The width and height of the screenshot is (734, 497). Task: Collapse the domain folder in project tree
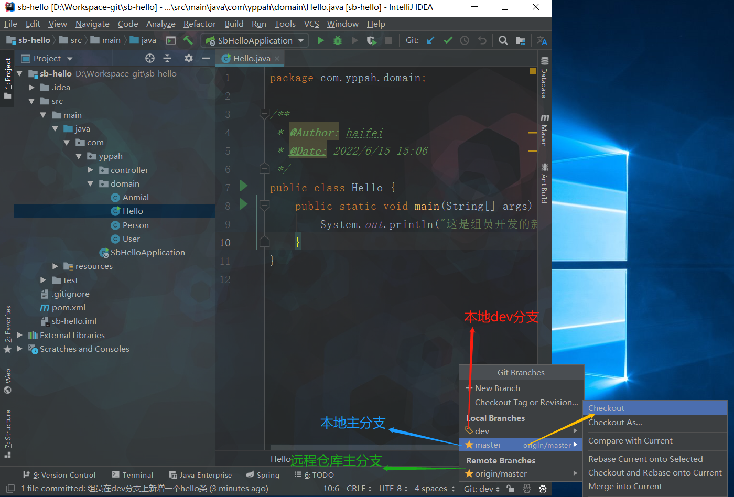tap(90, 184)
